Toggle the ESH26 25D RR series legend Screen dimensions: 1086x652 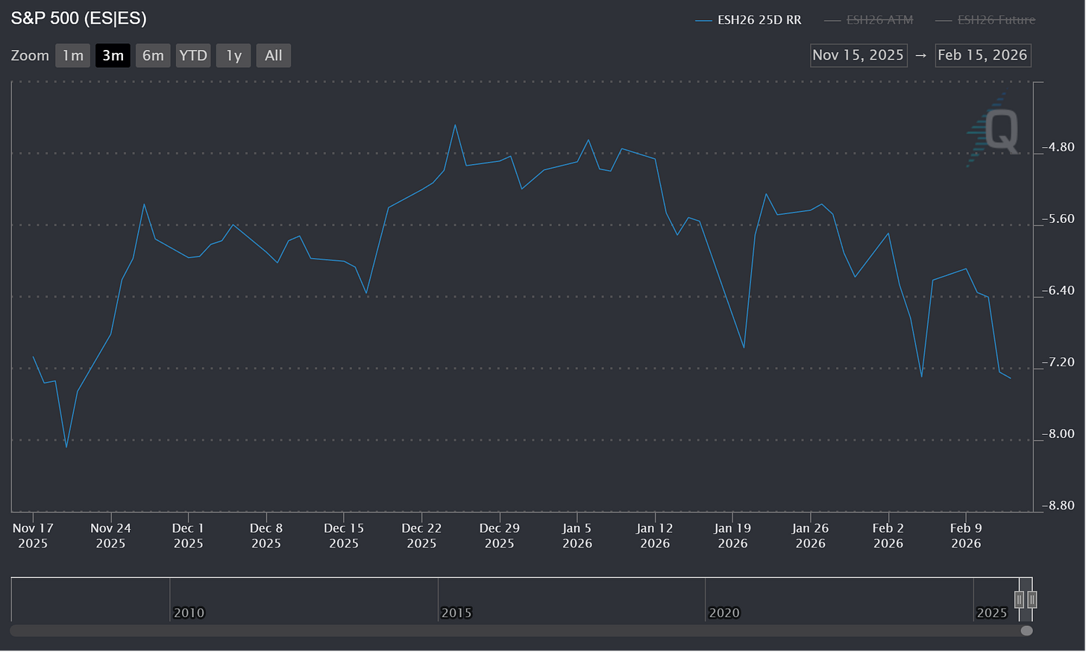[748, 20]
